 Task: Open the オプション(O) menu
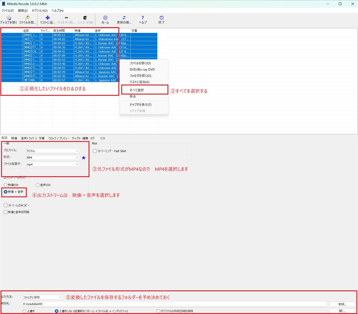tap(40, 11)
